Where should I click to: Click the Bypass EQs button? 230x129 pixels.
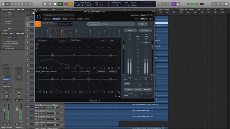pos(113,72)
